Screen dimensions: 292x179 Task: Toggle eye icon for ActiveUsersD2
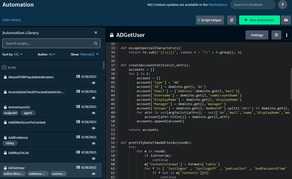tap(94, 113)
